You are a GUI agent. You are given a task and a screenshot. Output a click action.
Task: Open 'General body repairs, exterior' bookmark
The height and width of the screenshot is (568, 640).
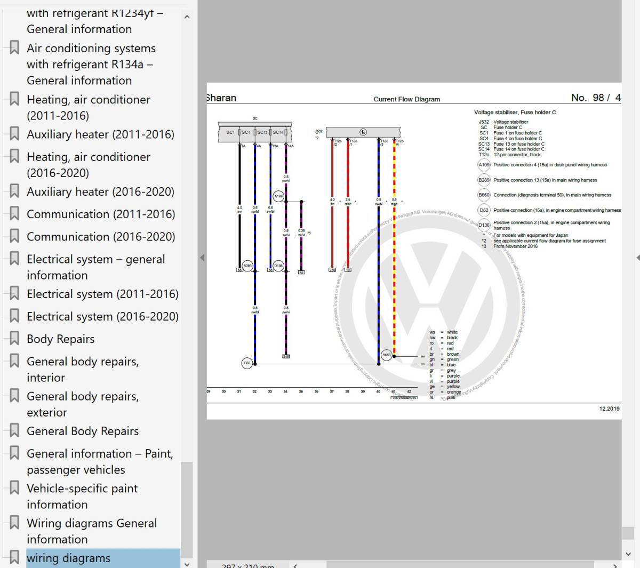pos(83,404)
